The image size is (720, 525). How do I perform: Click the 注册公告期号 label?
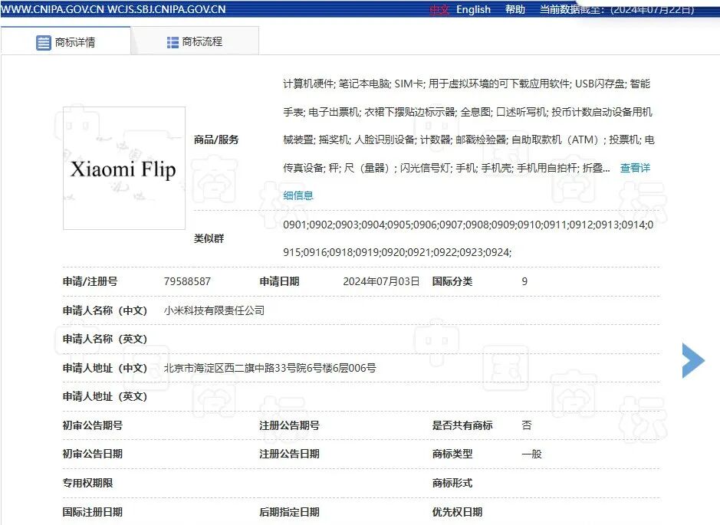coord(289,425)
